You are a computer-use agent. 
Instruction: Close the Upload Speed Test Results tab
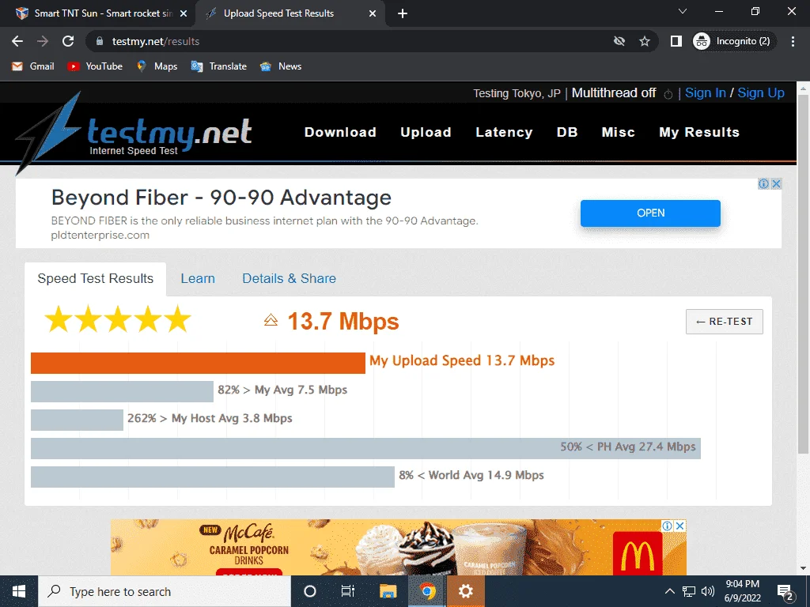pos(373,13)
